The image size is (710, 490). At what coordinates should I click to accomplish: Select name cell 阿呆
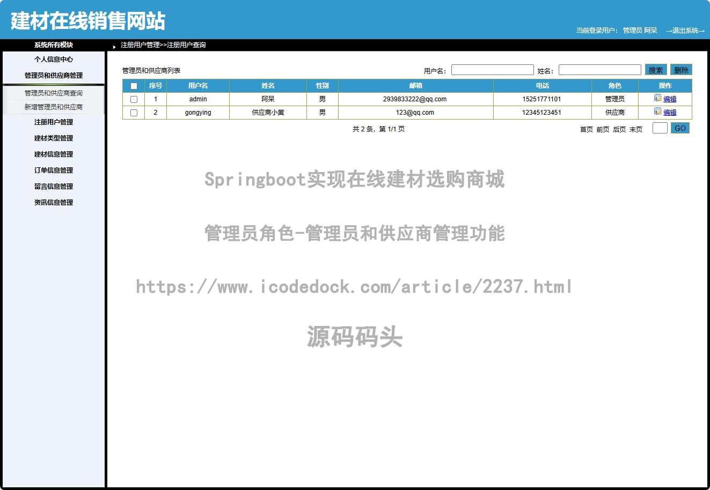click(268, 99)
